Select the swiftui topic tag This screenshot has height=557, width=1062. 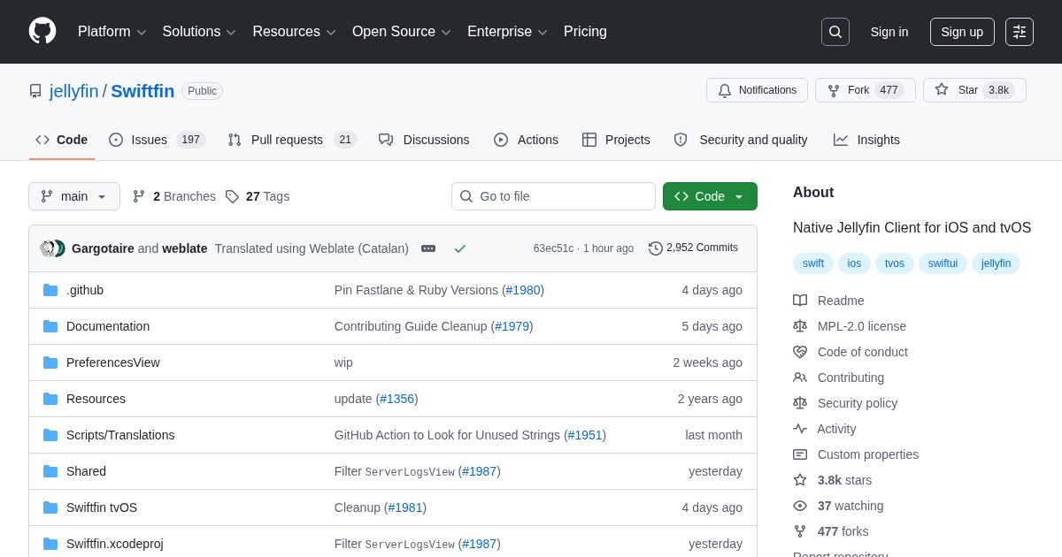(943, 263)
